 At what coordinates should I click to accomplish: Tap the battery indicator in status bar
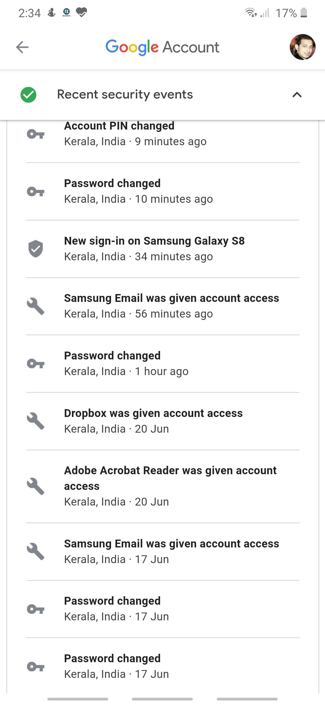tap(304, 13)
